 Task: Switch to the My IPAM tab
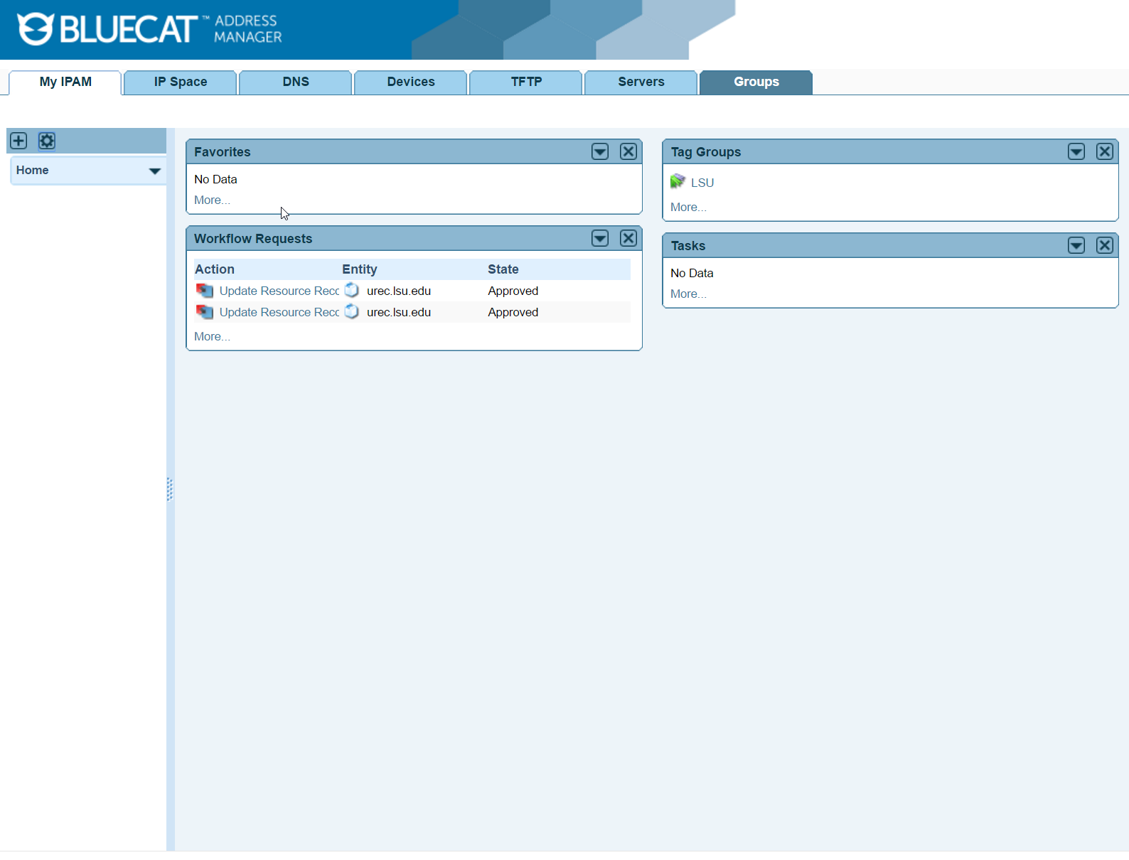[x=65, y=82]
